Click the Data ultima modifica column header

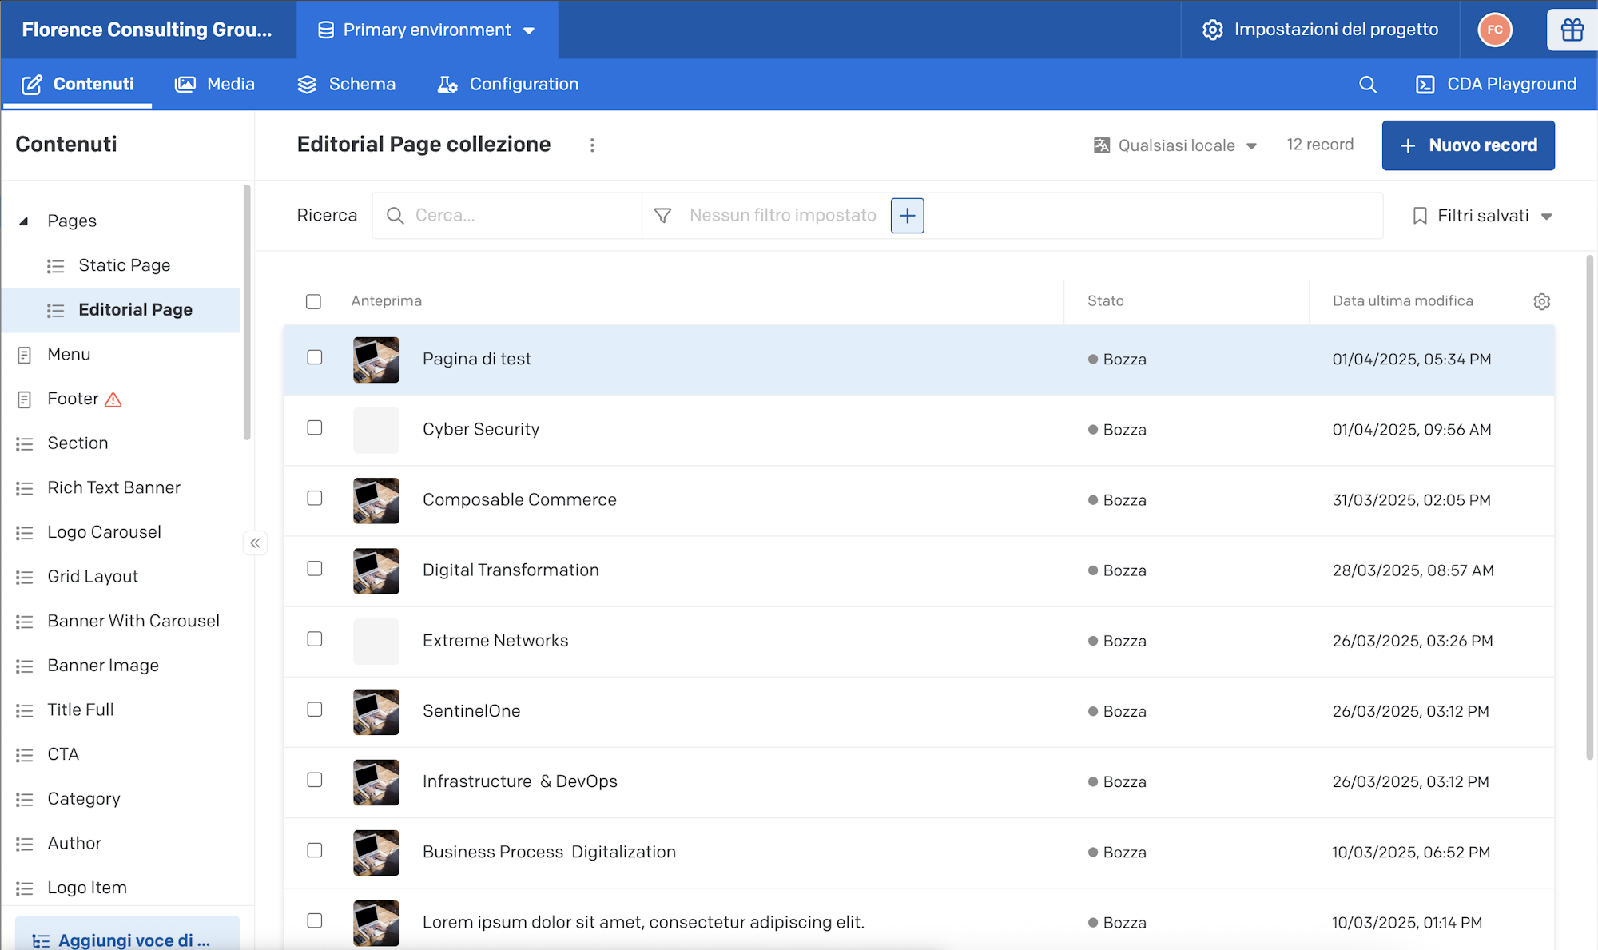1402,301
